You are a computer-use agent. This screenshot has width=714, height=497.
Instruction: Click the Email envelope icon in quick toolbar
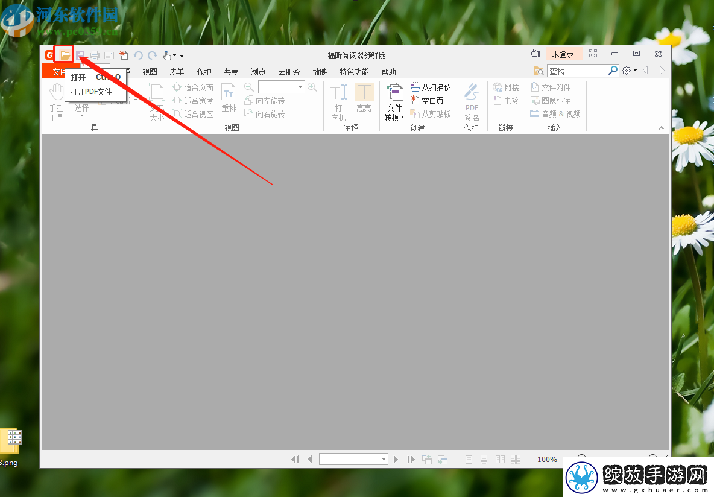pos(109,55)
